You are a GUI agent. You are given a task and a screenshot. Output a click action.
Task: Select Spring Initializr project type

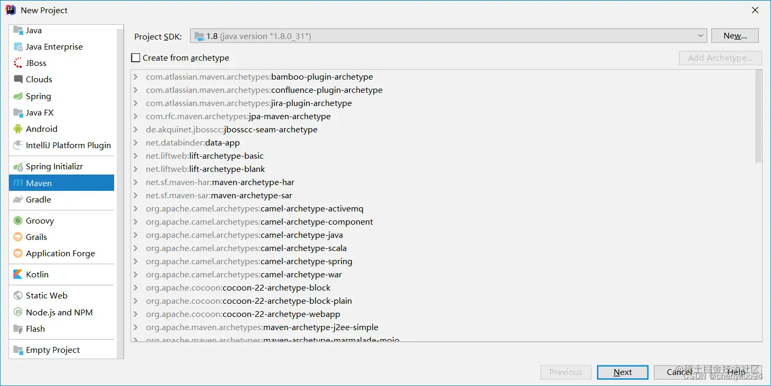[61, 166]
